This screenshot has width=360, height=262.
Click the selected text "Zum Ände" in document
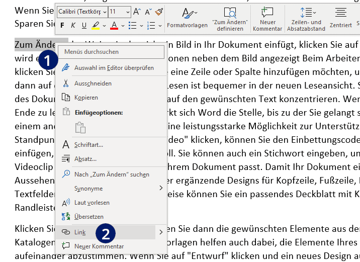point(35,45)
